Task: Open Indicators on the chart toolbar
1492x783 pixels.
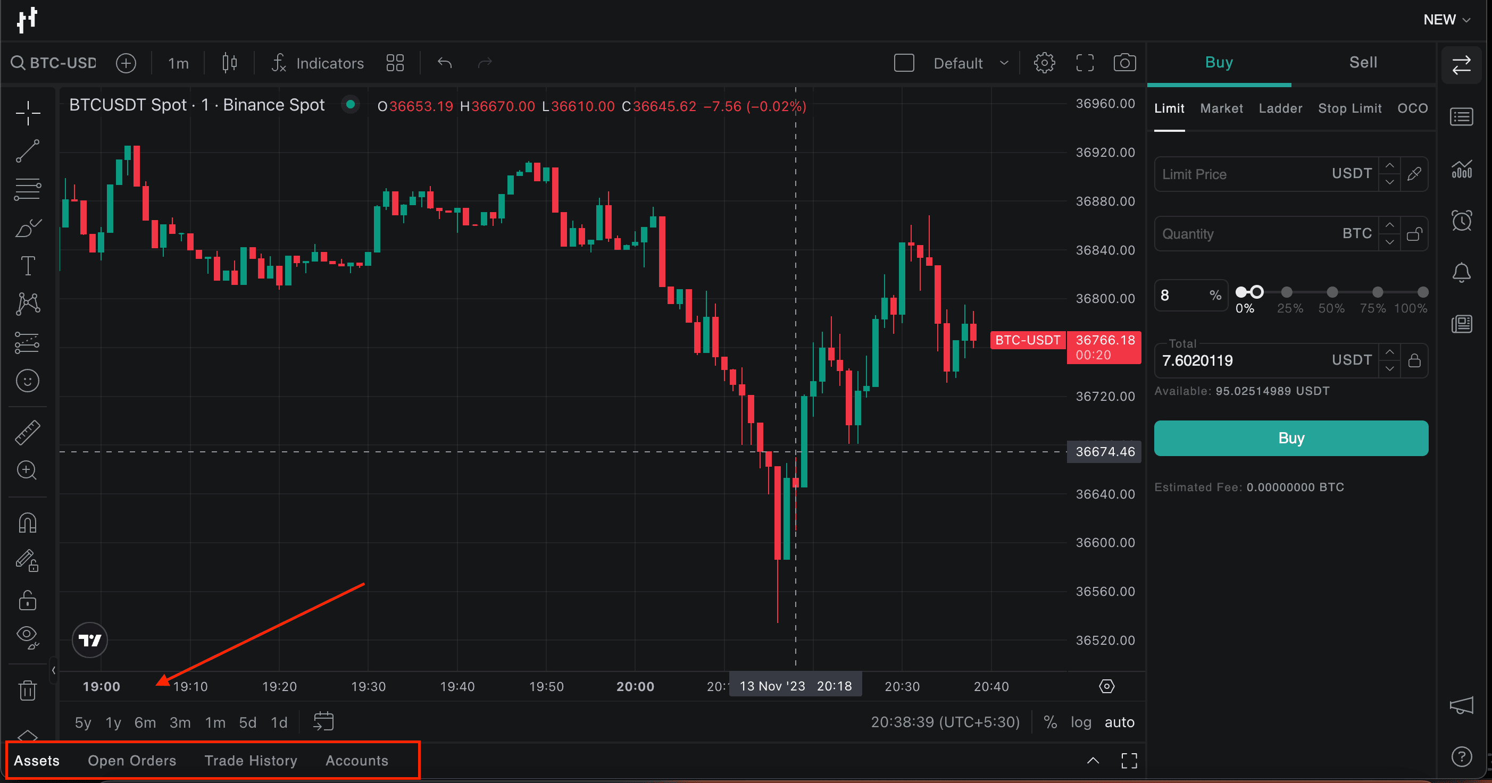Action: [x=318, y=63]
